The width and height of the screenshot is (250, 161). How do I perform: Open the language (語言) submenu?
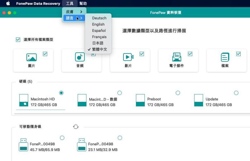click(x=74, y=18)
